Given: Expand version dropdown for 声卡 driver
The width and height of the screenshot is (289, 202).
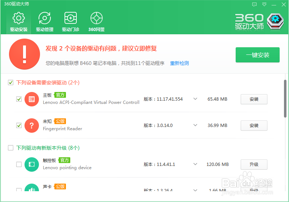Looking at the screenshot, I should [195, 190].
